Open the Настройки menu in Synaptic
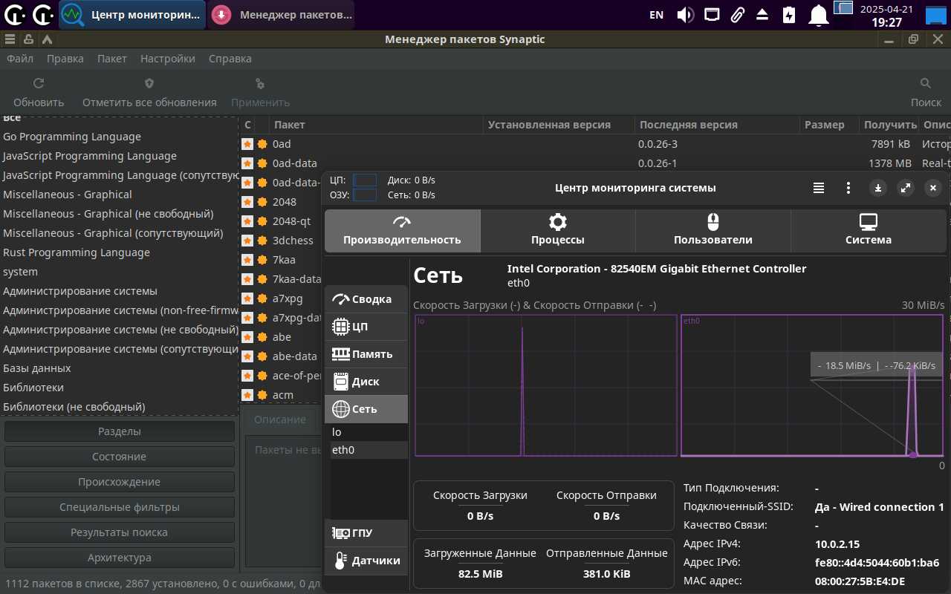The height and width of the screenshot is (594, 951). pyautogui.click(x=167, y=59)
